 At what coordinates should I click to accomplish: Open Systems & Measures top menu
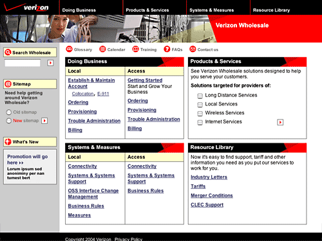[212, 10]
